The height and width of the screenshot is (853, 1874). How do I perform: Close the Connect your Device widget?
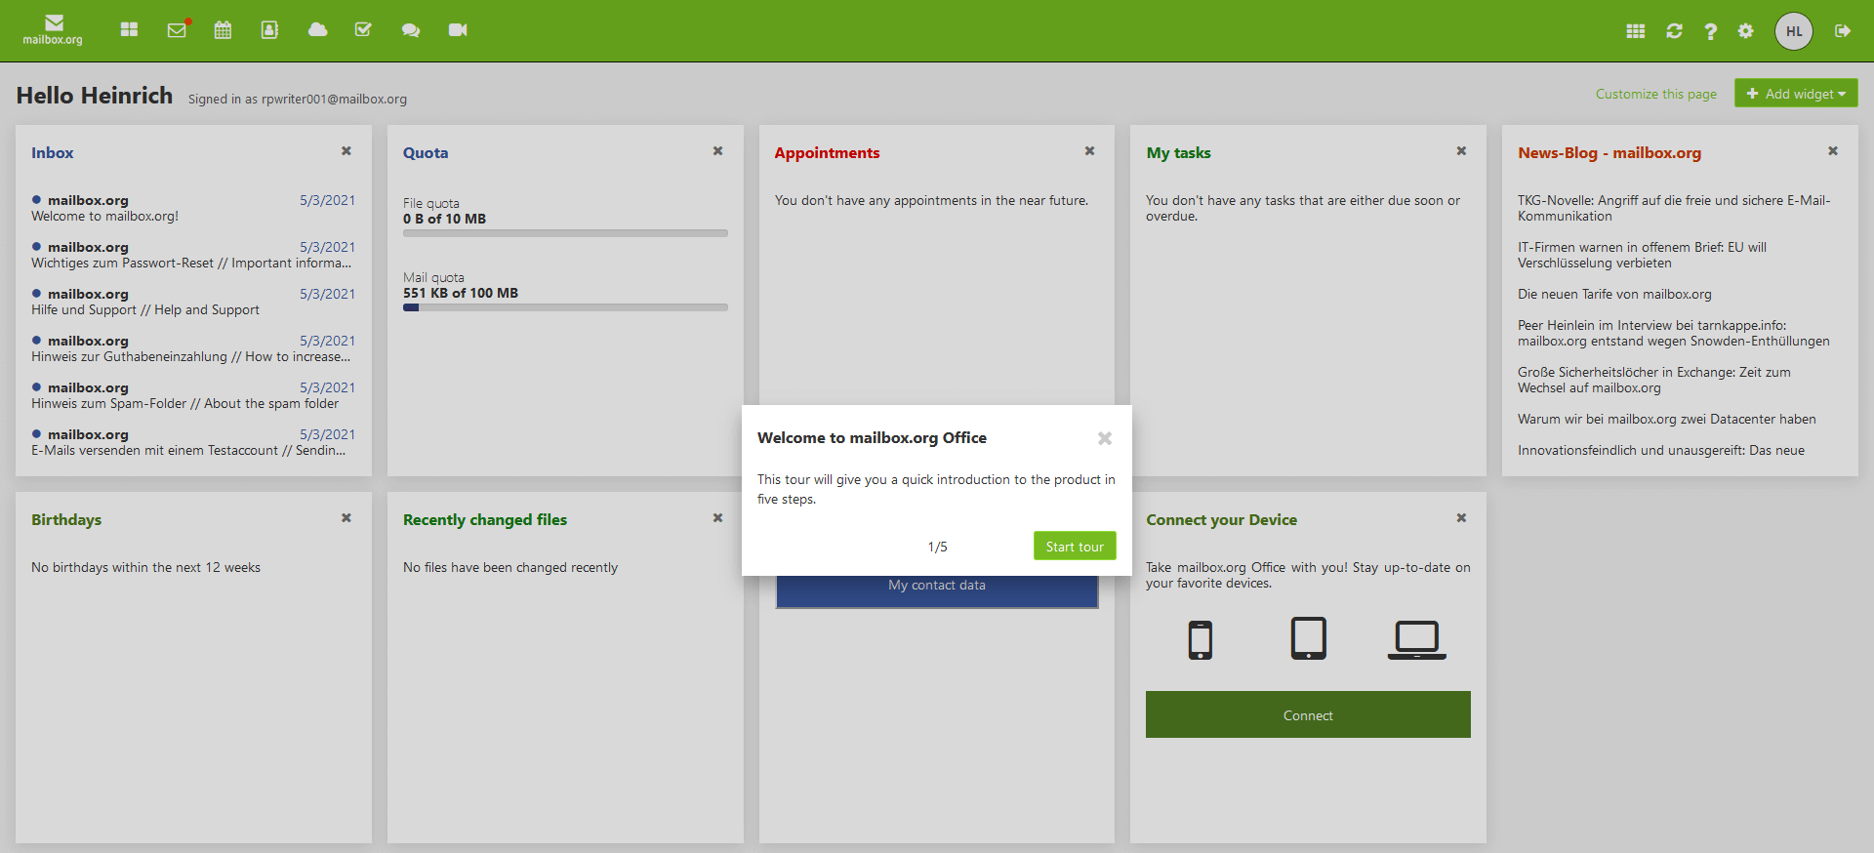click(1462, 518)
